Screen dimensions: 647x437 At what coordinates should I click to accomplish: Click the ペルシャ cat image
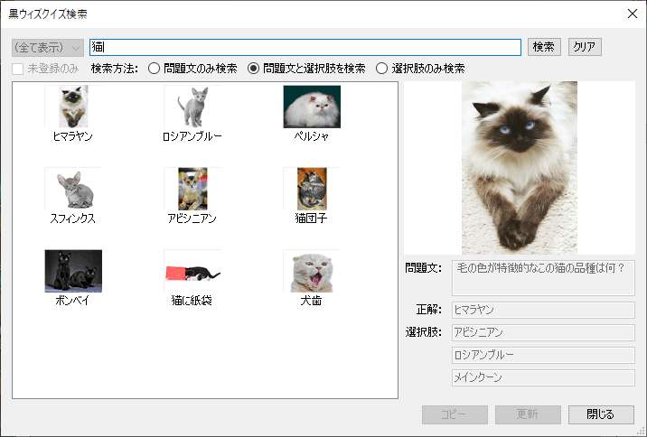coord(311,107)
